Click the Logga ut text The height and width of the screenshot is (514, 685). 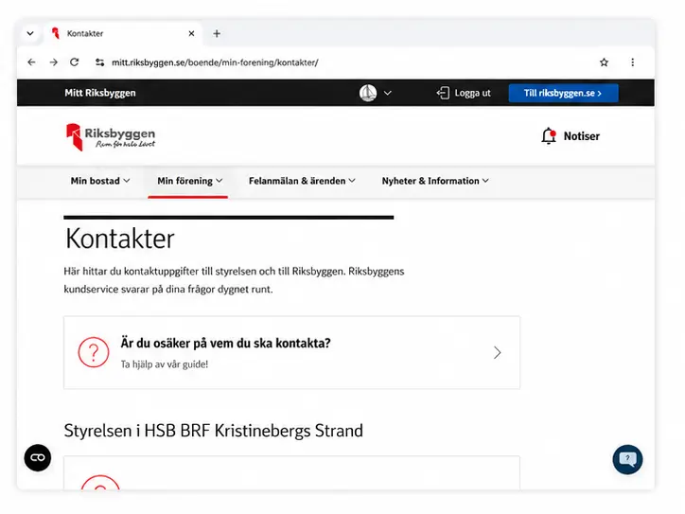(x=472, y=93)
